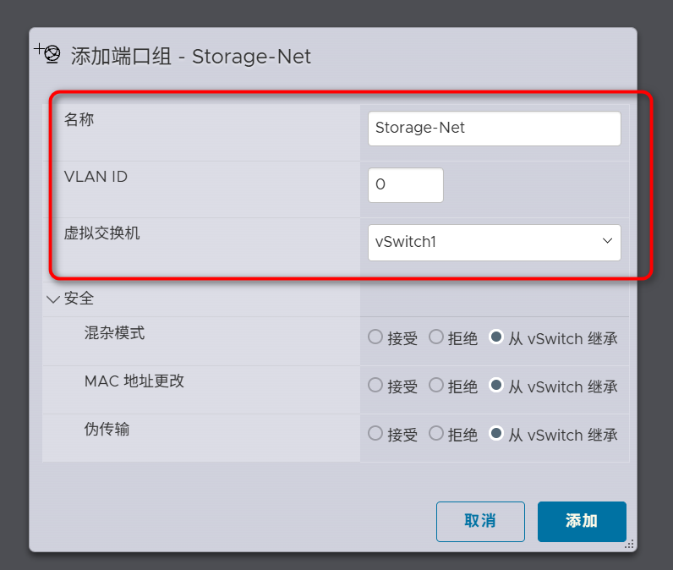Click the port group icon in dialog title
Viewport: 673px width, 570px height.
coord(51,55)
